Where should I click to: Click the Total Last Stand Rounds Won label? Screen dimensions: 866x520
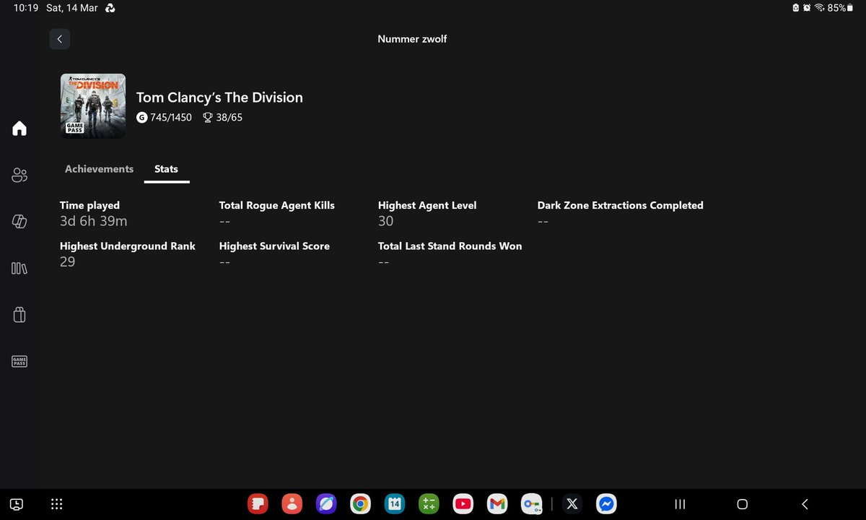tap(450, 246)
